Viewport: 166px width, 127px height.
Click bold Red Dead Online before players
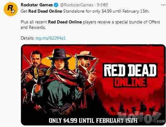(x=65, y=22)
